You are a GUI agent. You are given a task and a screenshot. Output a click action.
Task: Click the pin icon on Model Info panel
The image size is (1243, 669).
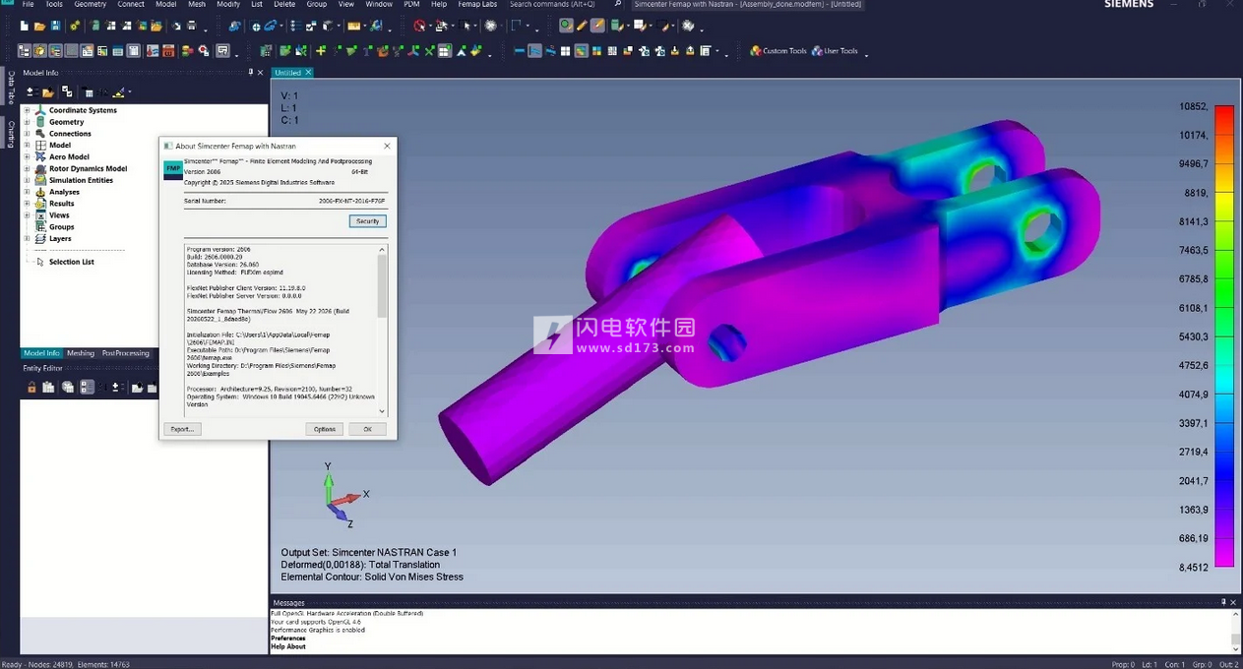click(251, 72)
